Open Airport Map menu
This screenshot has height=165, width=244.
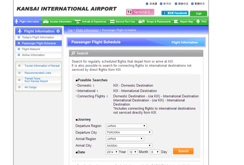pyautogui.click(x=183, y=22)
